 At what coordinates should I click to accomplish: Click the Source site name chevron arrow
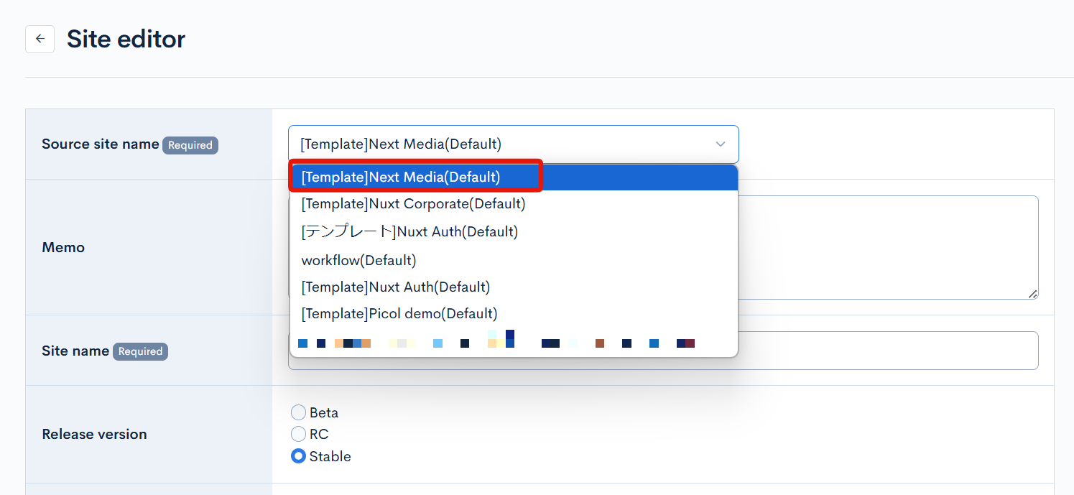click(721, 144)
